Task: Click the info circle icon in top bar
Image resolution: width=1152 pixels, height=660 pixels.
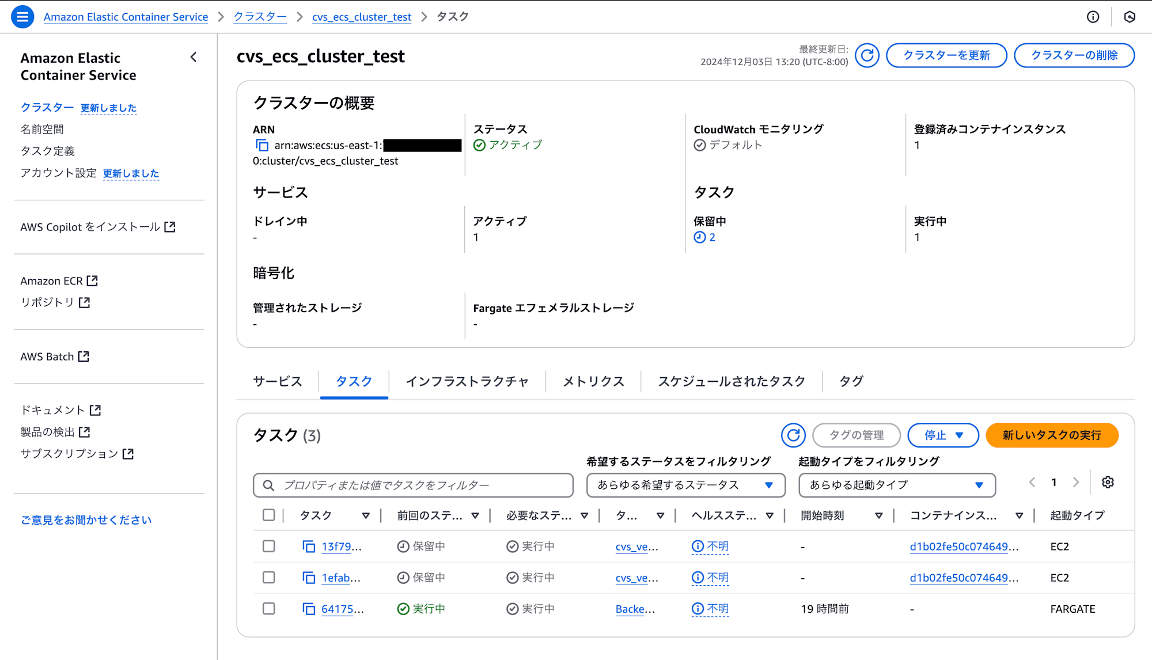Action: 1093,17
